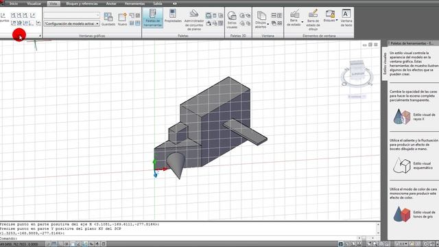
Task: Click the Ventanas gráficas panel title
Action: (92, 36)
